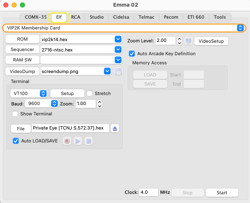The image size is (250, 203).
Task: Open the Pecom tab
Action: tap(171, 17)
